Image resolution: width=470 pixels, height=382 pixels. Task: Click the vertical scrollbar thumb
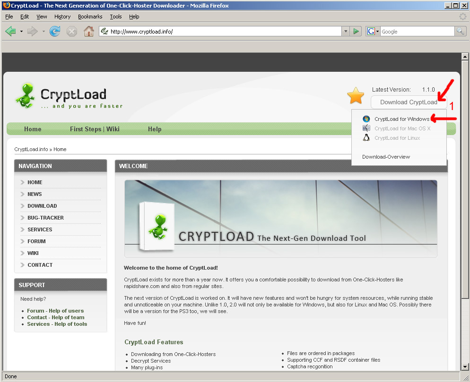tap(465, 179)
